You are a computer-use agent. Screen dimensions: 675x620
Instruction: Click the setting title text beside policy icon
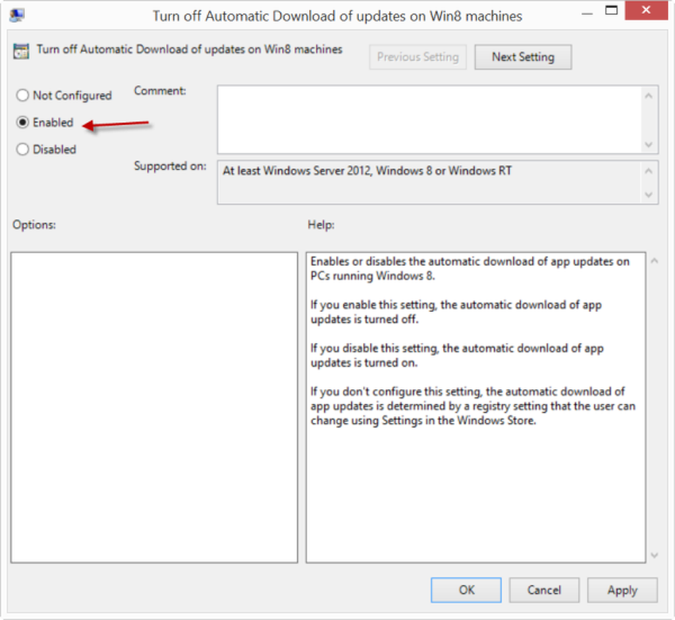(190, 49)
